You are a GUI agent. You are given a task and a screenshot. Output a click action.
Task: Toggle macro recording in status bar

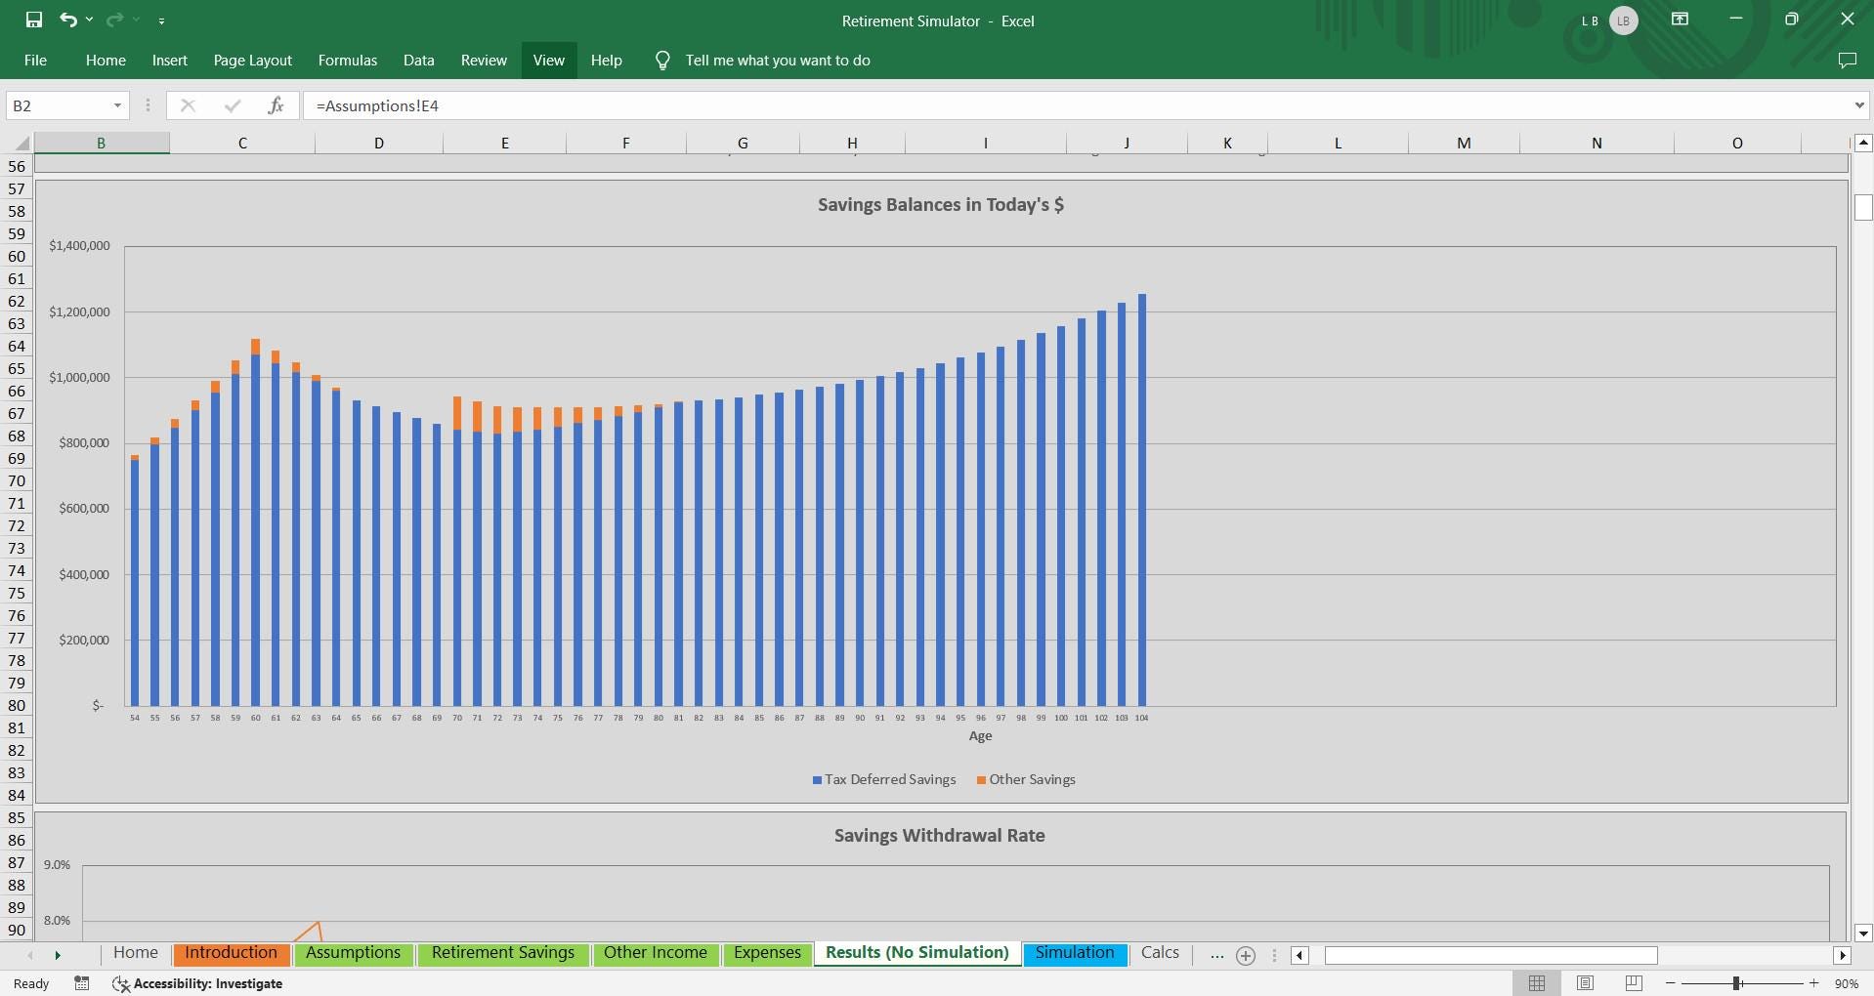[x=82, y=983]
